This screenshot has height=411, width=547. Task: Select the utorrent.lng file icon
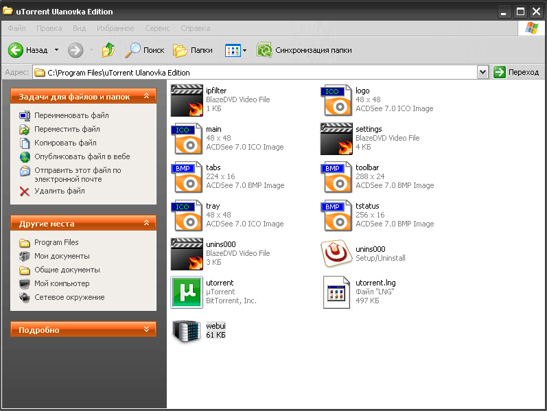(x=337, y=292)
